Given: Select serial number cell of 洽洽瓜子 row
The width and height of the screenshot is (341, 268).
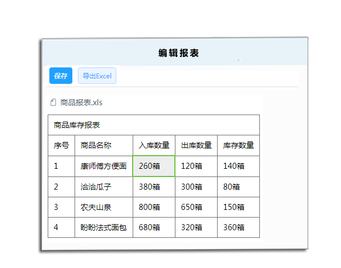Looking at the screenshot, I should (61, 187).
